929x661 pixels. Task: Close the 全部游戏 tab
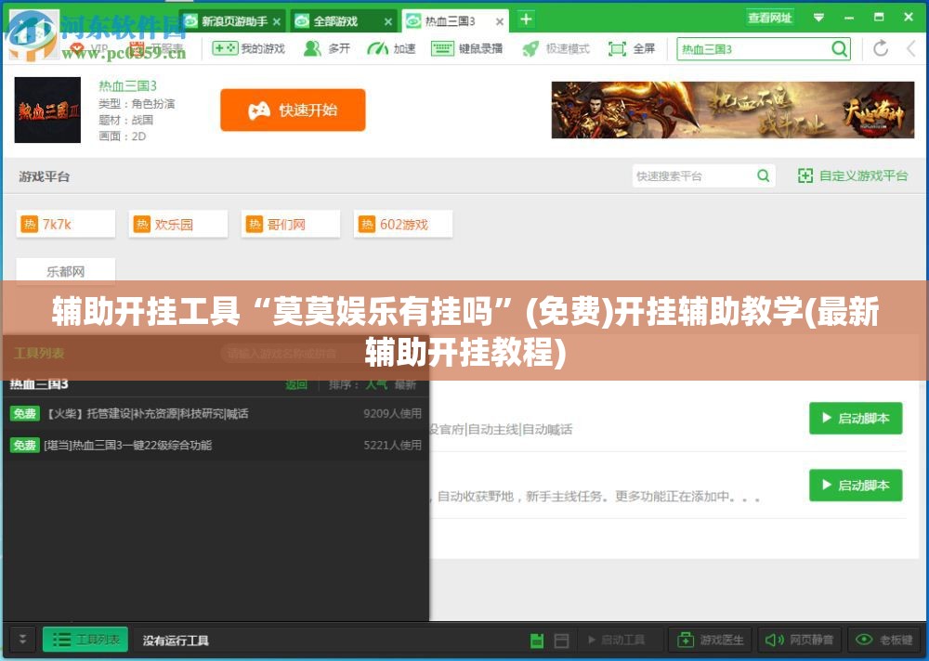[x=388, y=22]
